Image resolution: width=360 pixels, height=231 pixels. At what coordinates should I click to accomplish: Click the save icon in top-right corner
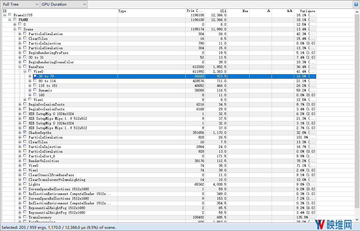tap(356, 4)
